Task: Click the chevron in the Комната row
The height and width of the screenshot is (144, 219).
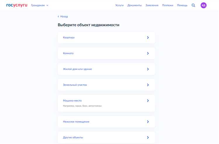Action: point(148,53)
